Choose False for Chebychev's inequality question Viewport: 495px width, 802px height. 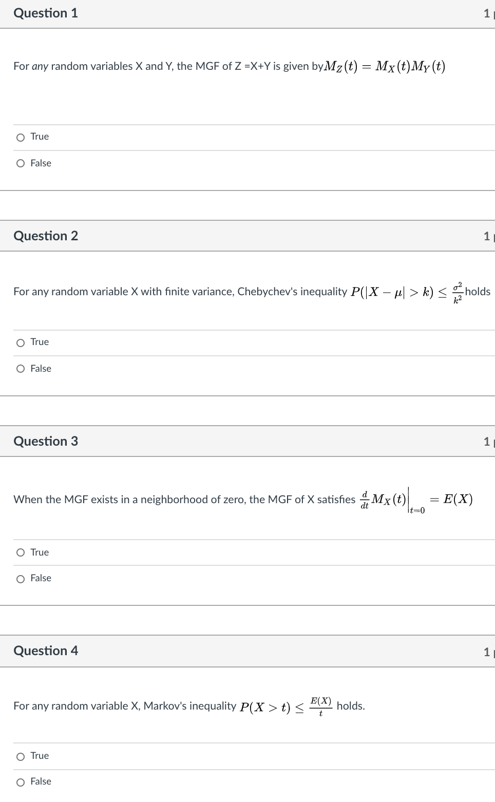(21, 369)
